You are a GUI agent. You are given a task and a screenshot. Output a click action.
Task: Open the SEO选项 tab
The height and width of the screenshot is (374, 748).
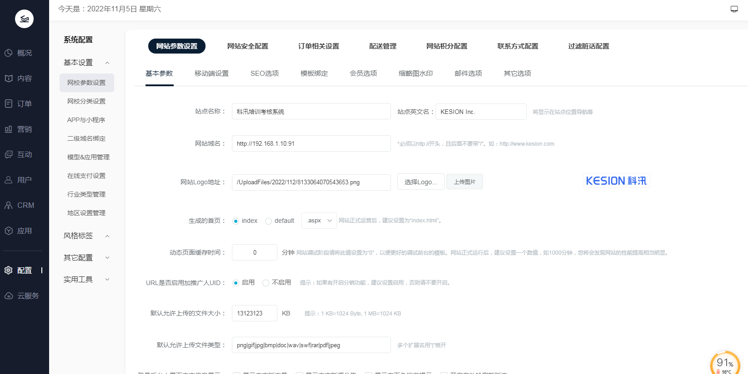click(x=264, y=74)
